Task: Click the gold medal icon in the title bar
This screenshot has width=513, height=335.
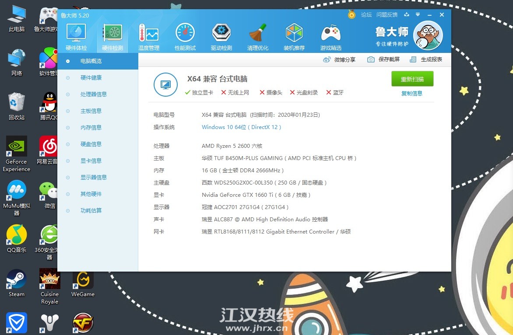Action: pyautogui.click(x=352, y=15)
